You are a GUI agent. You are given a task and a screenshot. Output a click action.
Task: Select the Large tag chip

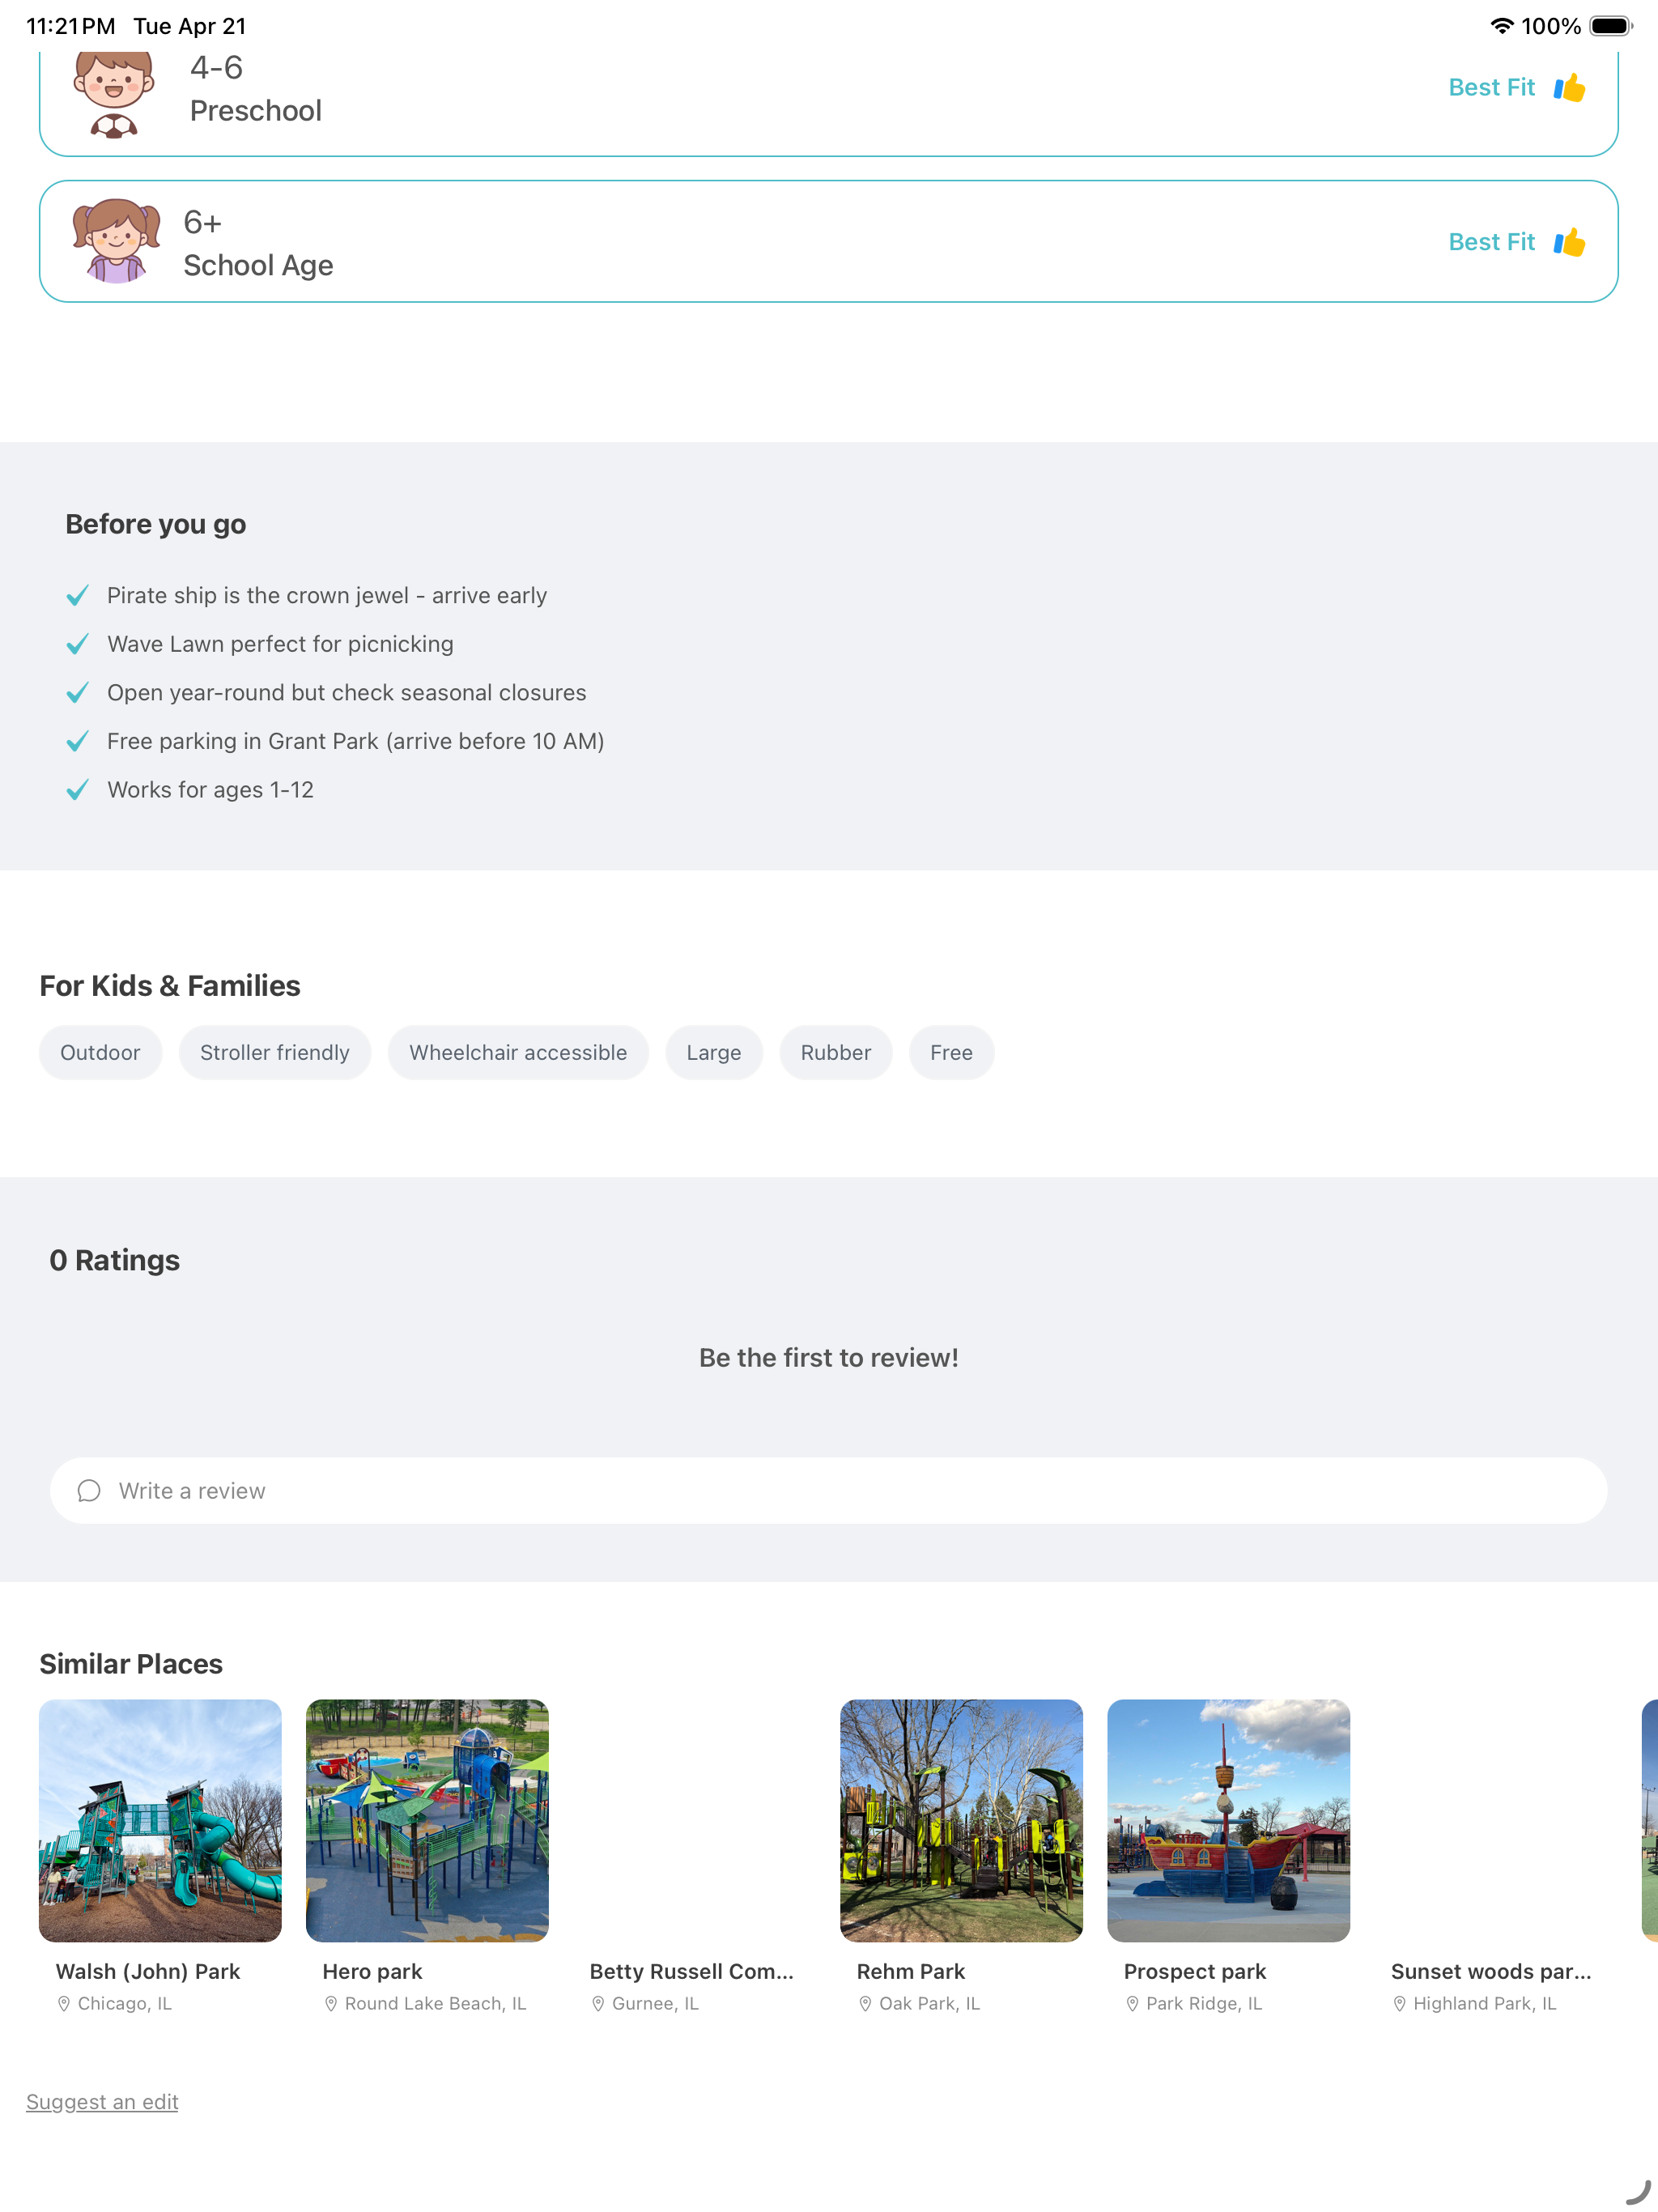(x=714, y=1052)
